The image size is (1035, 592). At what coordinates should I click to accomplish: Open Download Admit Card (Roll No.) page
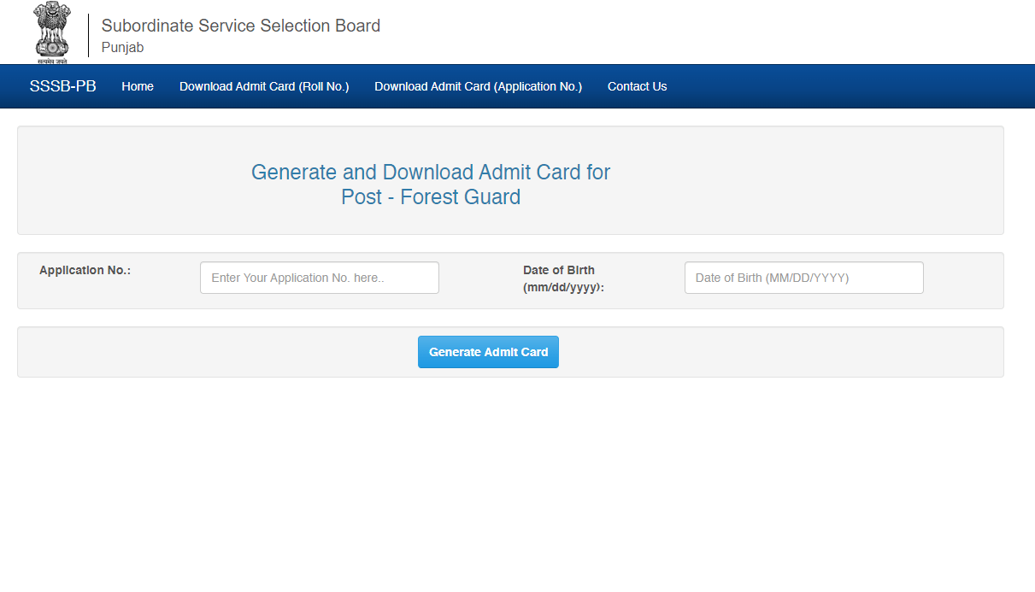click(264, 86)
